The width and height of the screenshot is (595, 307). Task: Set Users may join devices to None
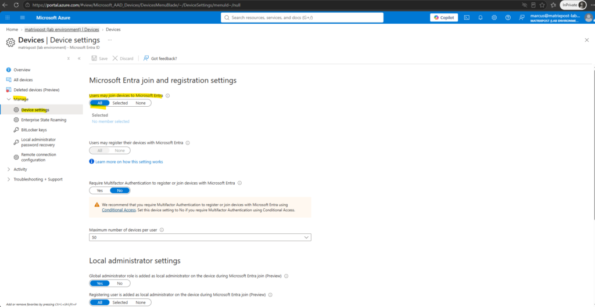pos(141,103)
